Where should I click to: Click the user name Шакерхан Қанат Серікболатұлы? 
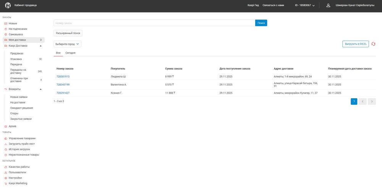point(355,5)
